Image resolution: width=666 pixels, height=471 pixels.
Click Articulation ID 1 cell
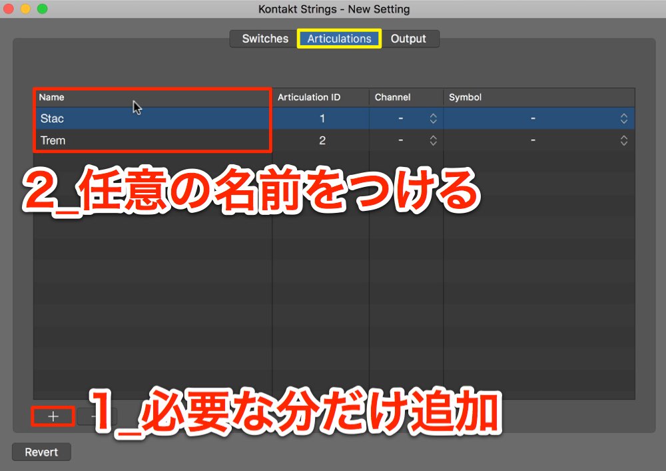321,118
